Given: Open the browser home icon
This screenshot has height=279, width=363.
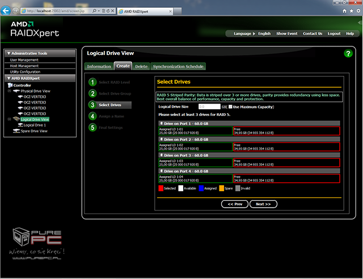Looking at the screenshot, I should 344,11.
